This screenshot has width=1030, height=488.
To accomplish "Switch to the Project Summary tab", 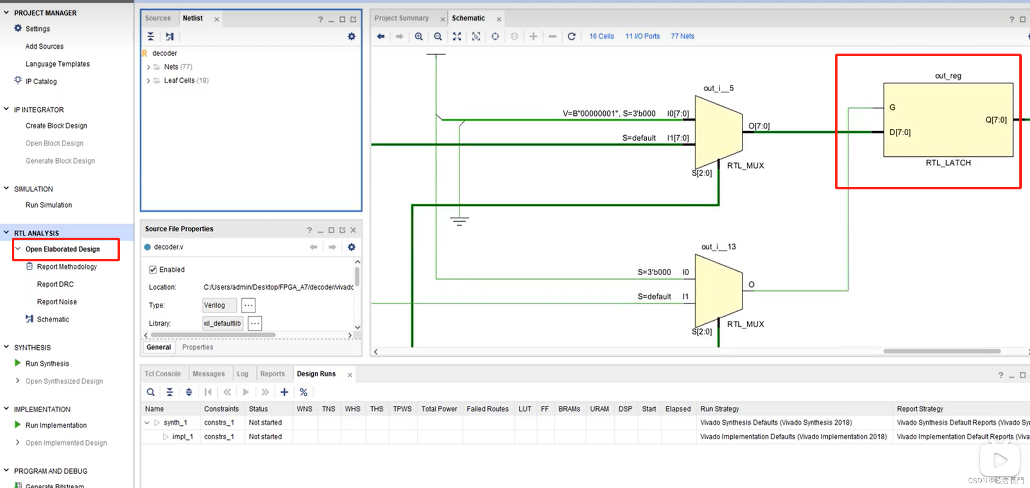I will click(401, 18).
